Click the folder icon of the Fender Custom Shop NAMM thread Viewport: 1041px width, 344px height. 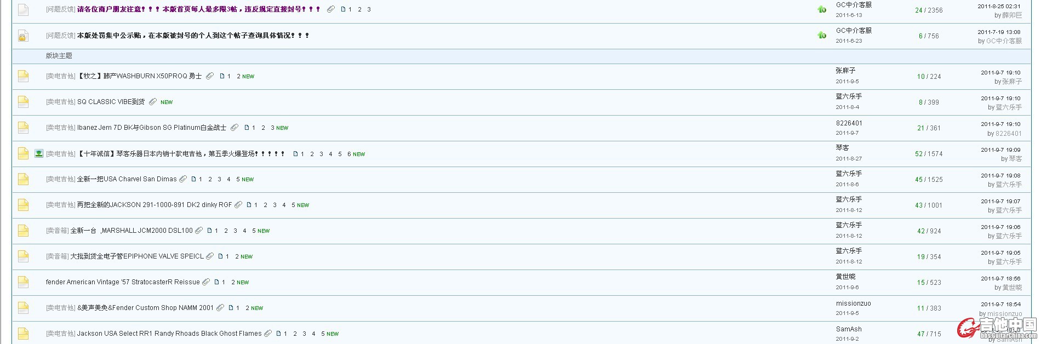[23, 308]
